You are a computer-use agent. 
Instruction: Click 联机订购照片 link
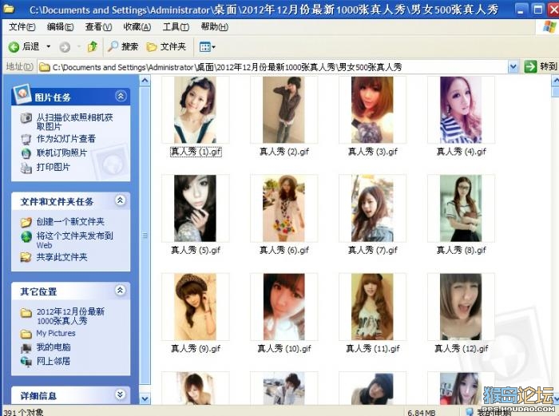click(61, 153)
